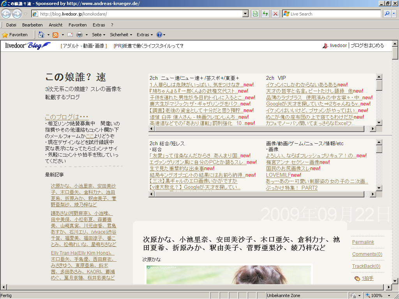Click the compatibility view icon beside address bar

pyautogui.click(x=255, y=14)
